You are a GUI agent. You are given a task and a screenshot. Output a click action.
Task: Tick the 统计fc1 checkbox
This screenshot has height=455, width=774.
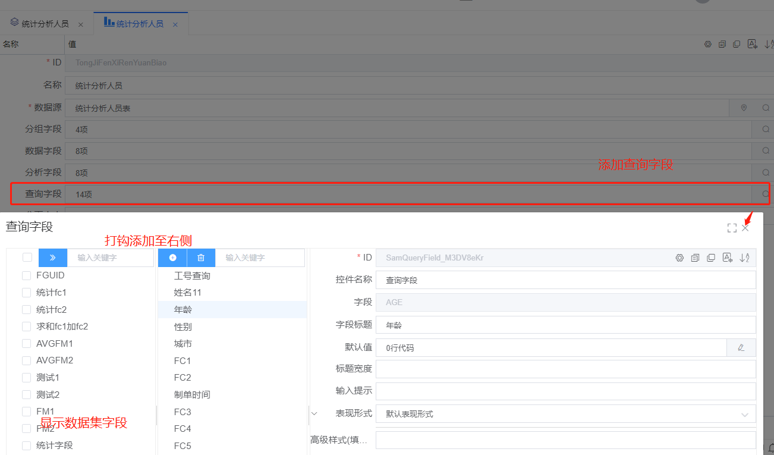click(x=26, y=293)
